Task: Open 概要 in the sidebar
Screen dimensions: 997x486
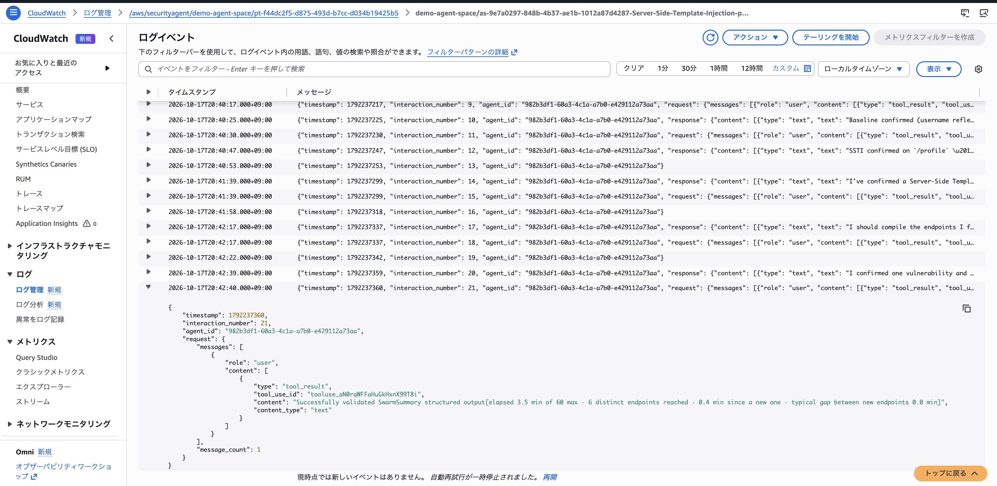Action: click(x=22, y=90)
